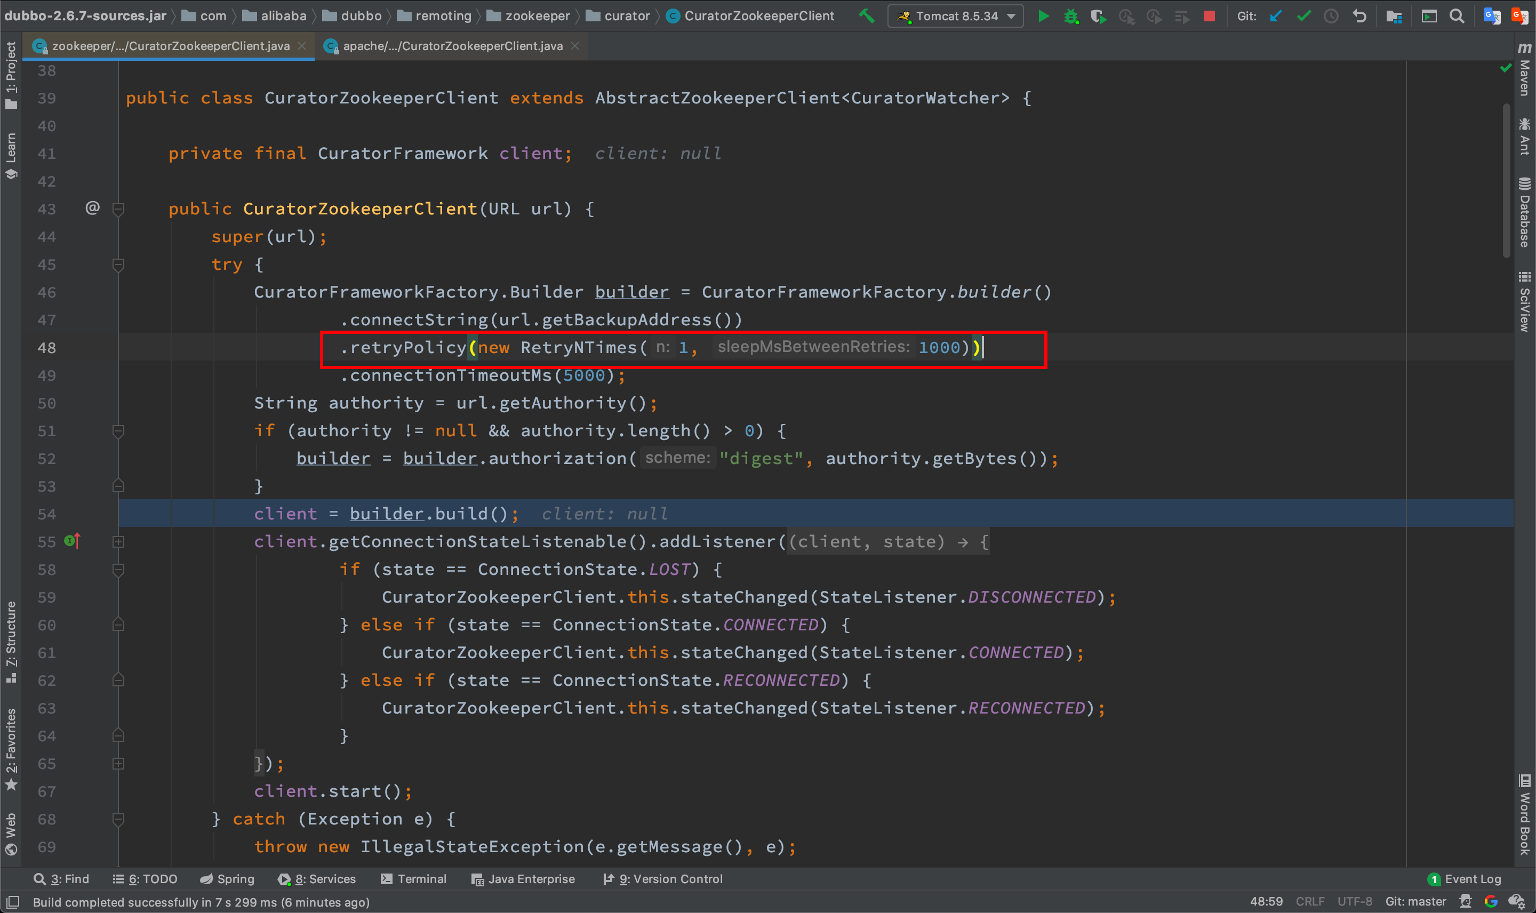Collapse the try block at line 45
1536x913 pixels.
pyautogui.click(x=119, y=265)
